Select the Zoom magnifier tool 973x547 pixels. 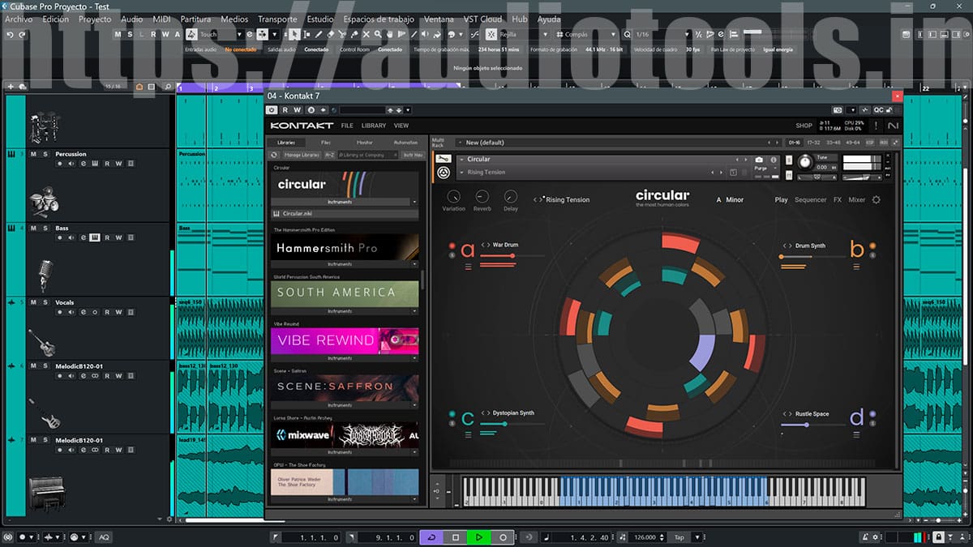379,35
